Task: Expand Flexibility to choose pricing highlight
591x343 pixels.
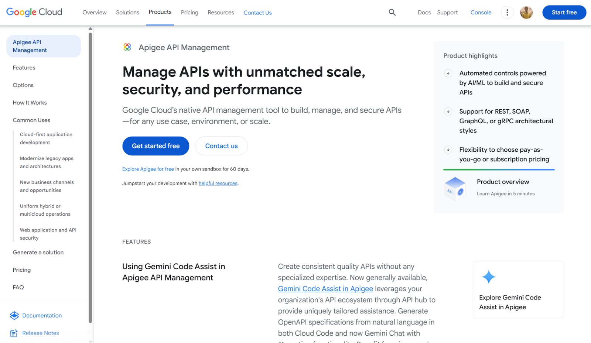Action: click(448, 150)
